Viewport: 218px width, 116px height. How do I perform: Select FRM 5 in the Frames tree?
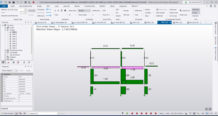click(x=14, y=41)
